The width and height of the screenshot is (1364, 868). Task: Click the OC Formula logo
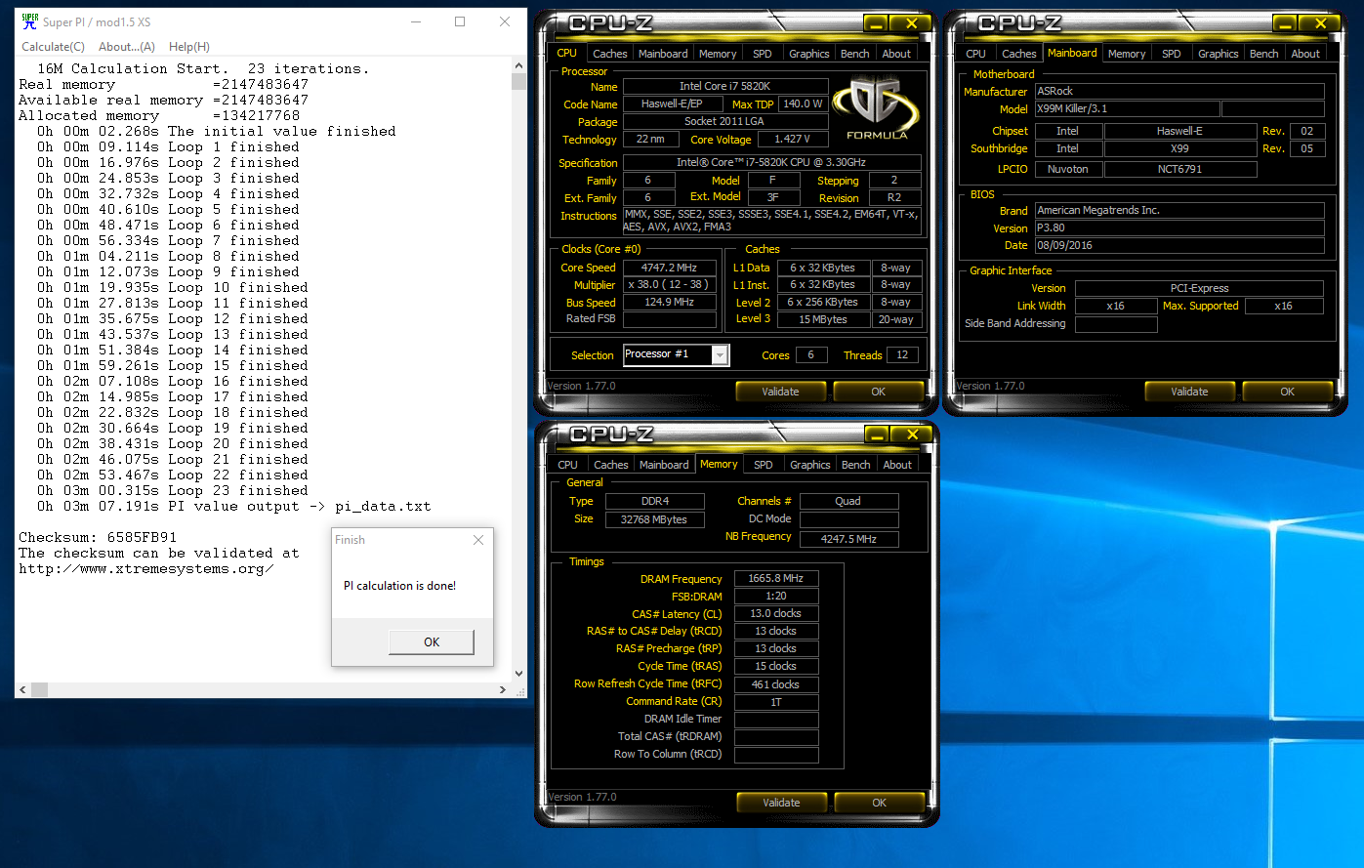[x=876, y=108]
